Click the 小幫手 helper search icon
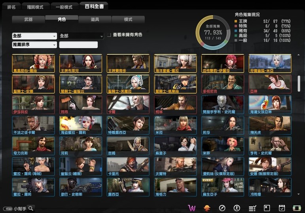The height and width of the screenshot is (213, 305). (30, 208)
